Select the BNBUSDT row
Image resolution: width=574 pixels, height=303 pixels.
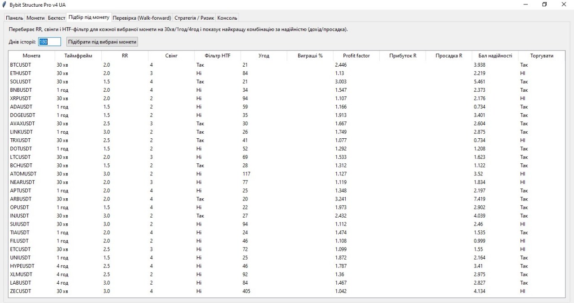click(x=287, y=90)
